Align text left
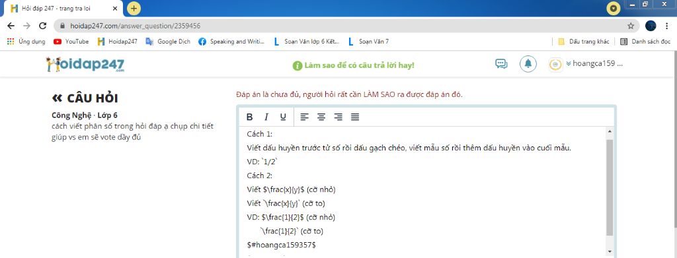Screen dimensions: 677x258 304,117
